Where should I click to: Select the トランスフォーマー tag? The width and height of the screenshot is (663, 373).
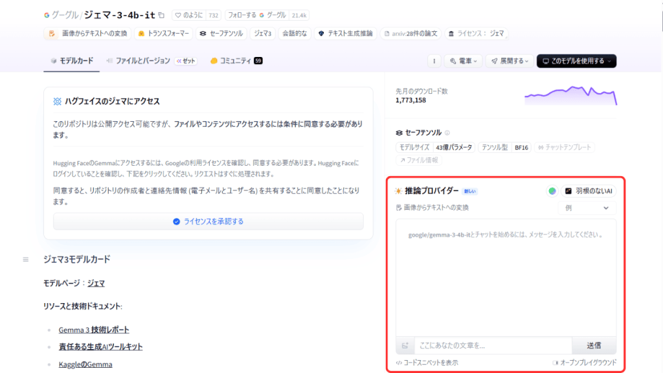pos(164,34)
